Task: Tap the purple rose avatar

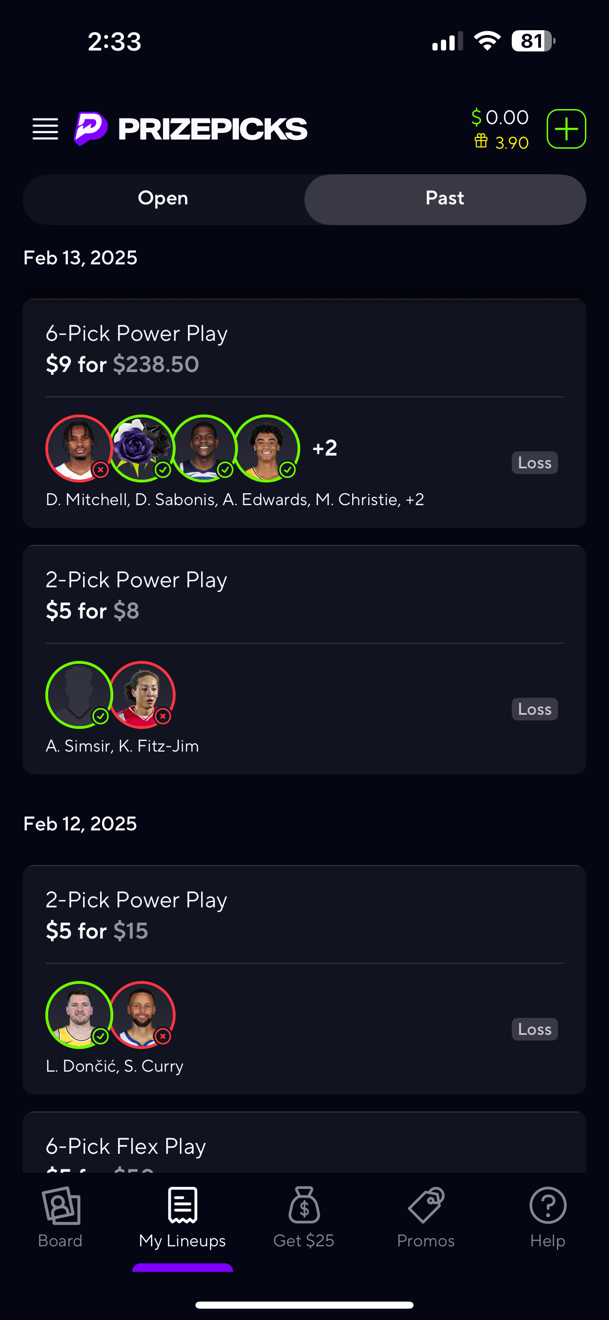Action: (142, 448)
